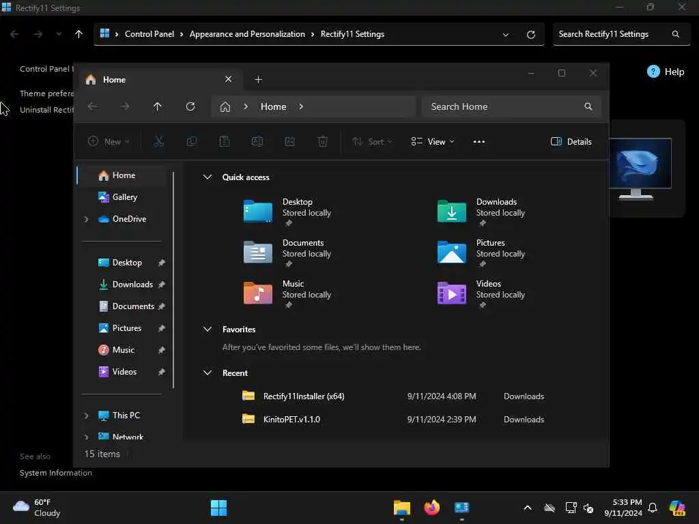Select Gallery in the navigation pane
This screenshot has width=699, height=524.
point(122,197)
